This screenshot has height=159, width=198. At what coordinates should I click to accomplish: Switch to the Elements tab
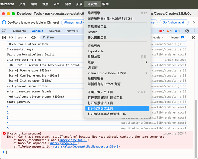tap(19, 31)
